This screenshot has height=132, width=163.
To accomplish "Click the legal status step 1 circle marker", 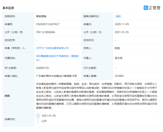I will 38,116.
